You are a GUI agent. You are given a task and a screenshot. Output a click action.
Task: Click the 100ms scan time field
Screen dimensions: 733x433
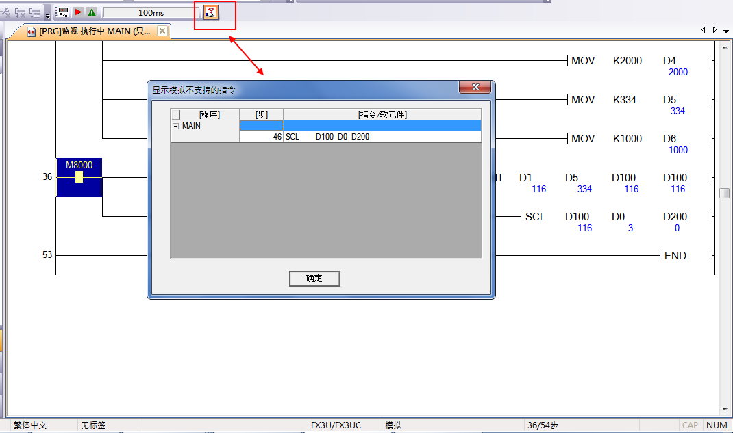click(151, 13)
